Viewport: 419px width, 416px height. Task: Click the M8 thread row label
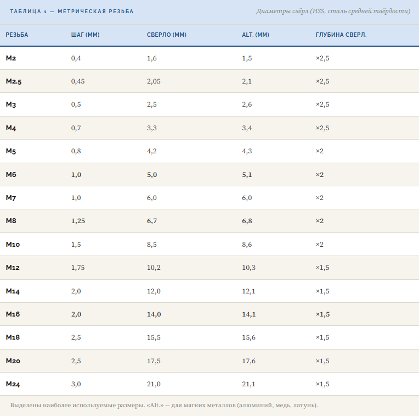[11, 221]
